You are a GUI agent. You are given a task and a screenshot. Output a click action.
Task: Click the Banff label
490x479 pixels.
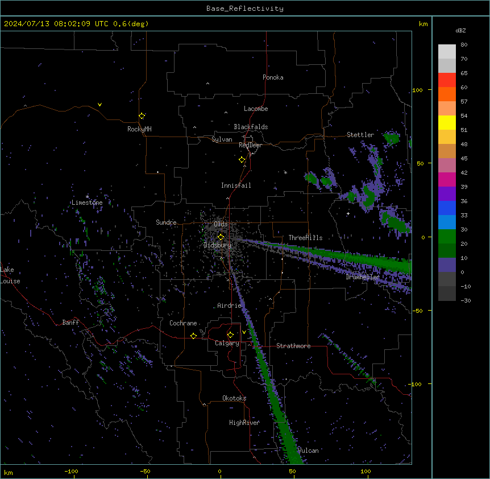point(70,323)
